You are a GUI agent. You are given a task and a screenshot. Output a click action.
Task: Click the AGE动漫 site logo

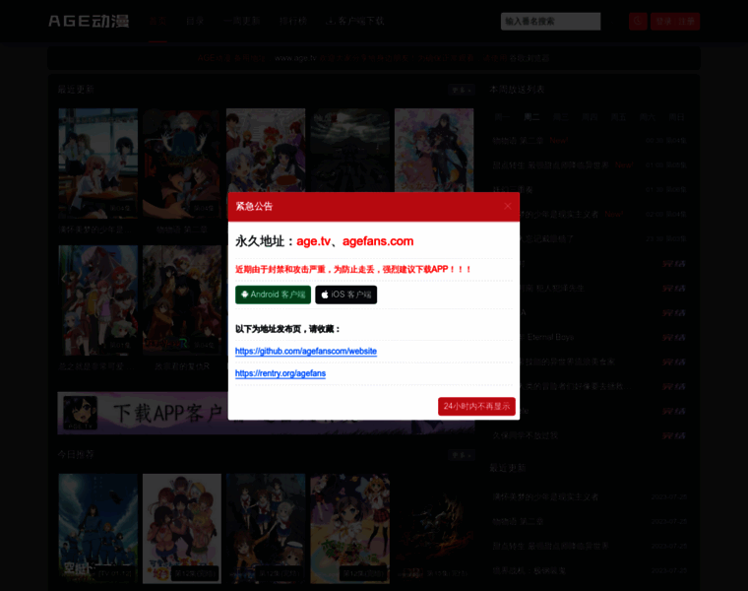(x=89, y=21)
